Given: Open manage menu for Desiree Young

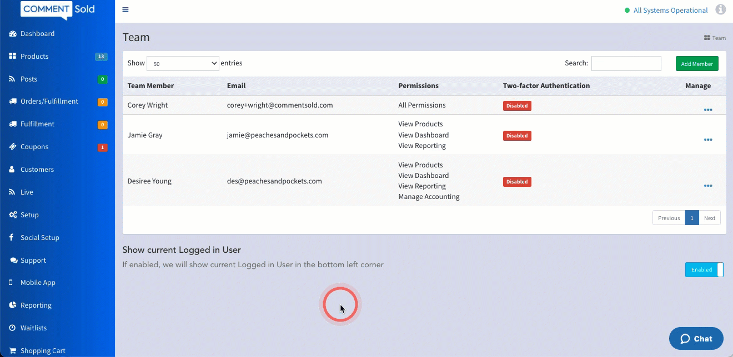Looking at the screenshot, I should [708, 186].
